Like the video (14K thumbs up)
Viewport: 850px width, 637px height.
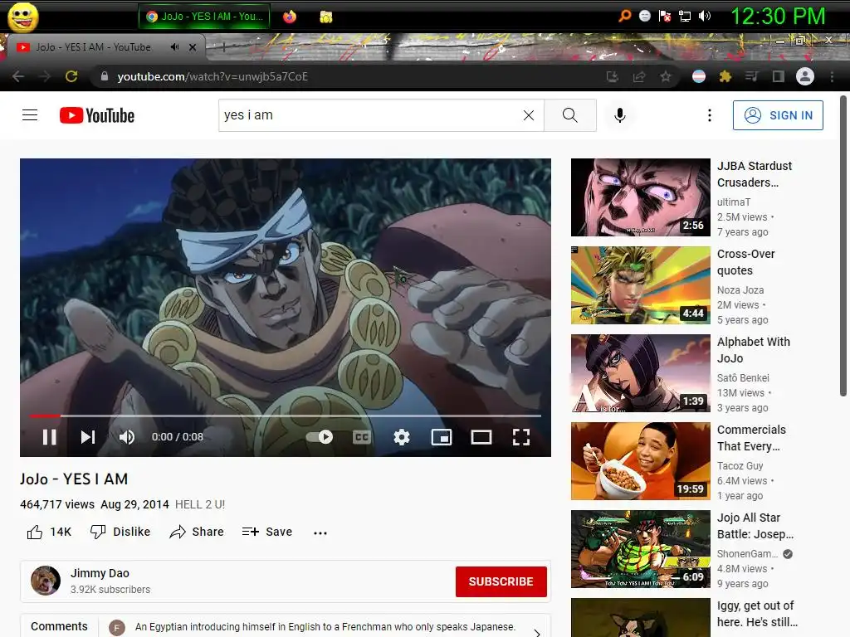pos(49,532)
